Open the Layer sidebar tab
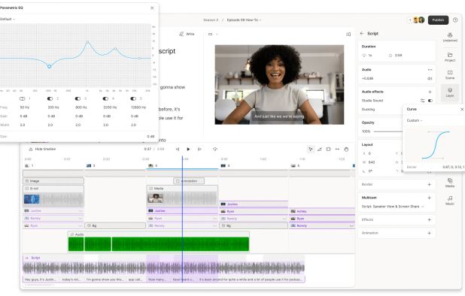The height and width of the screenshot is (296, 465). 450,92
